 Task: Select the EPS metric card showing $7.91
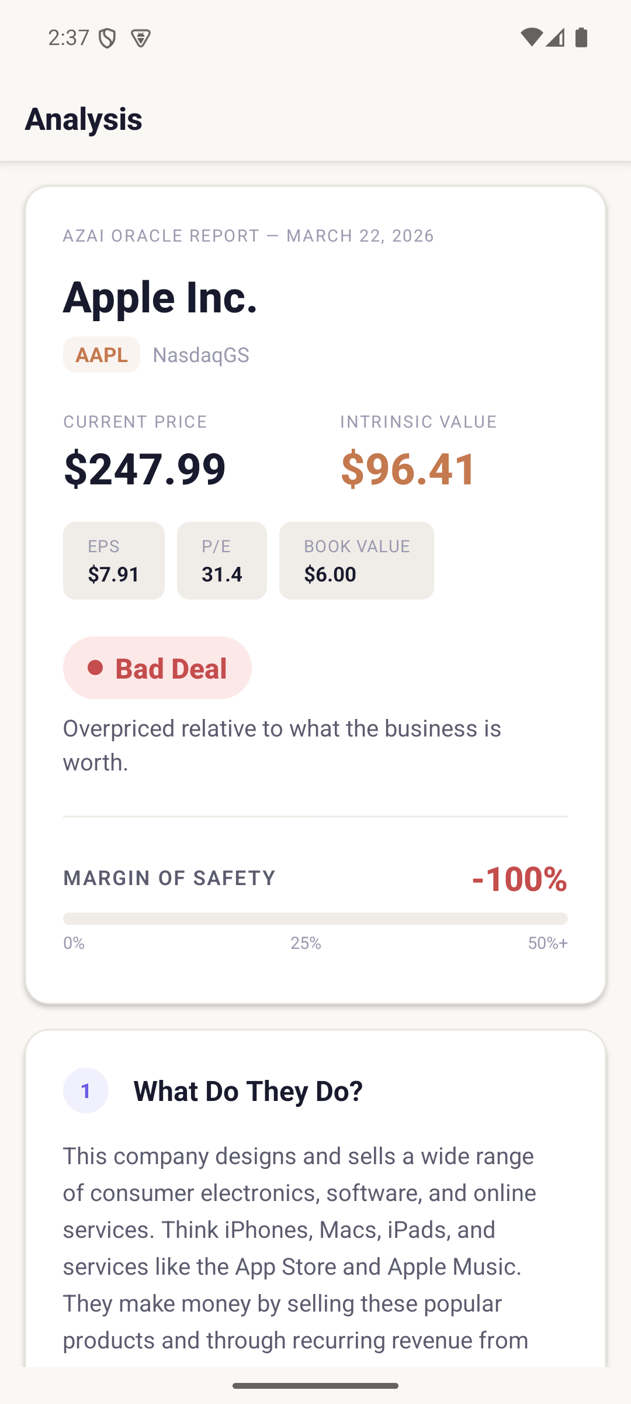[113, 560]
